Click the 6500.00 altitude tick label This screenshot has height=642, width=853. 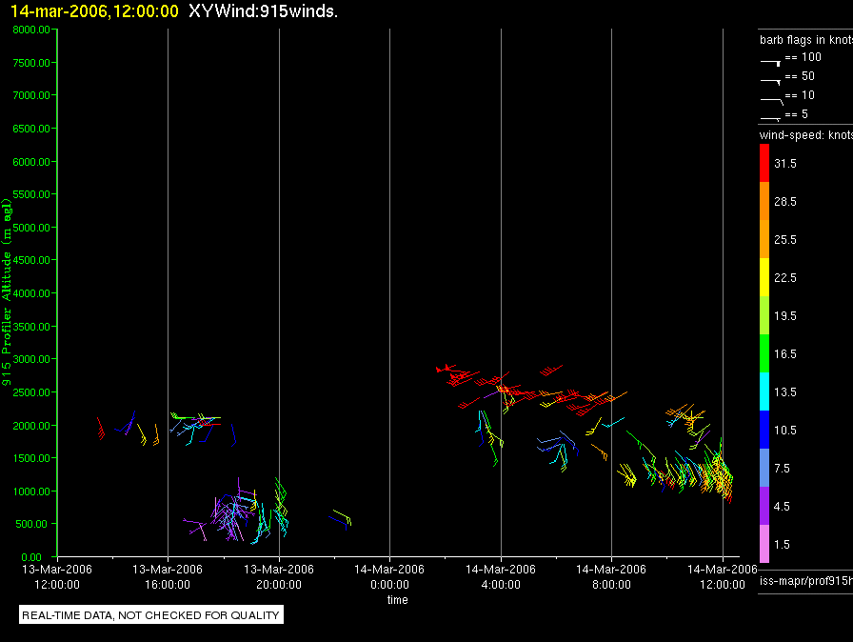coord(31,129)
